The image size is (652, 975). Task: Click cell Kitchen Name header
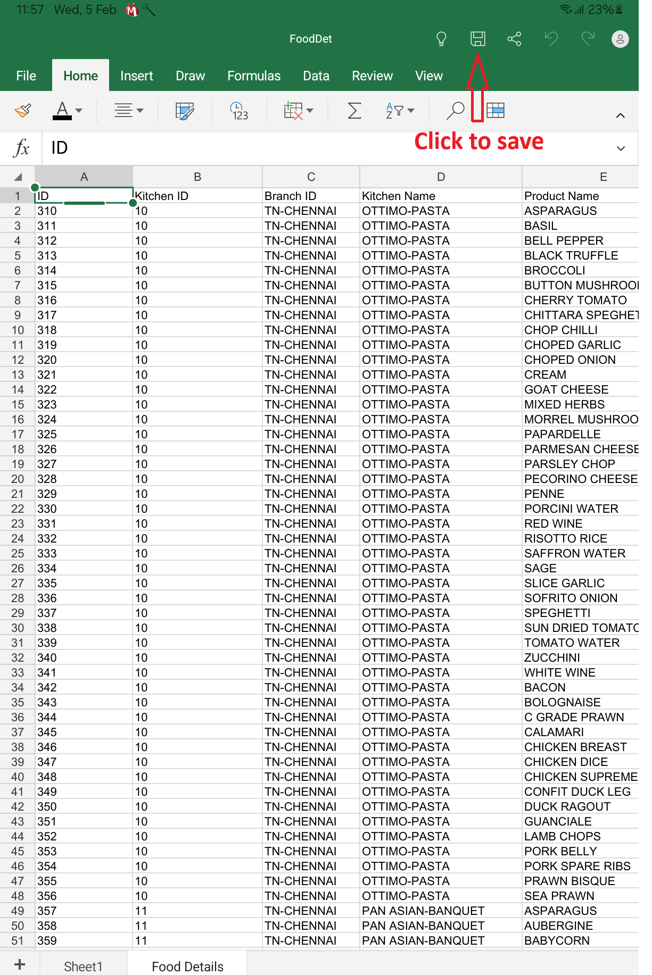coord(441,196)
